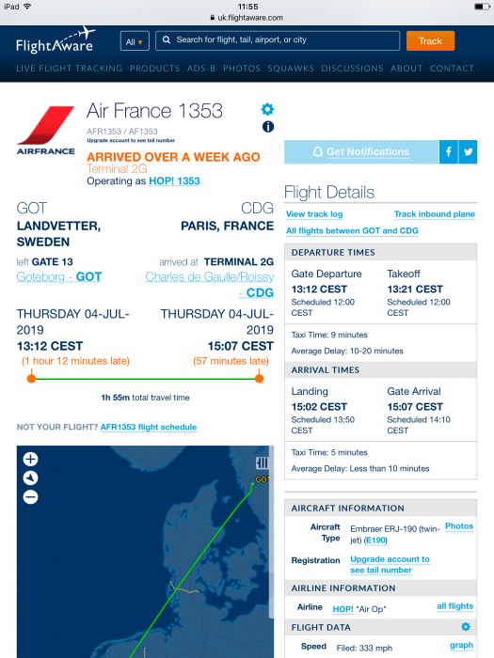Reset map orientation with compass icon
Screen dimensions: 494x658
pyautogui.click(x=30, y=478)
